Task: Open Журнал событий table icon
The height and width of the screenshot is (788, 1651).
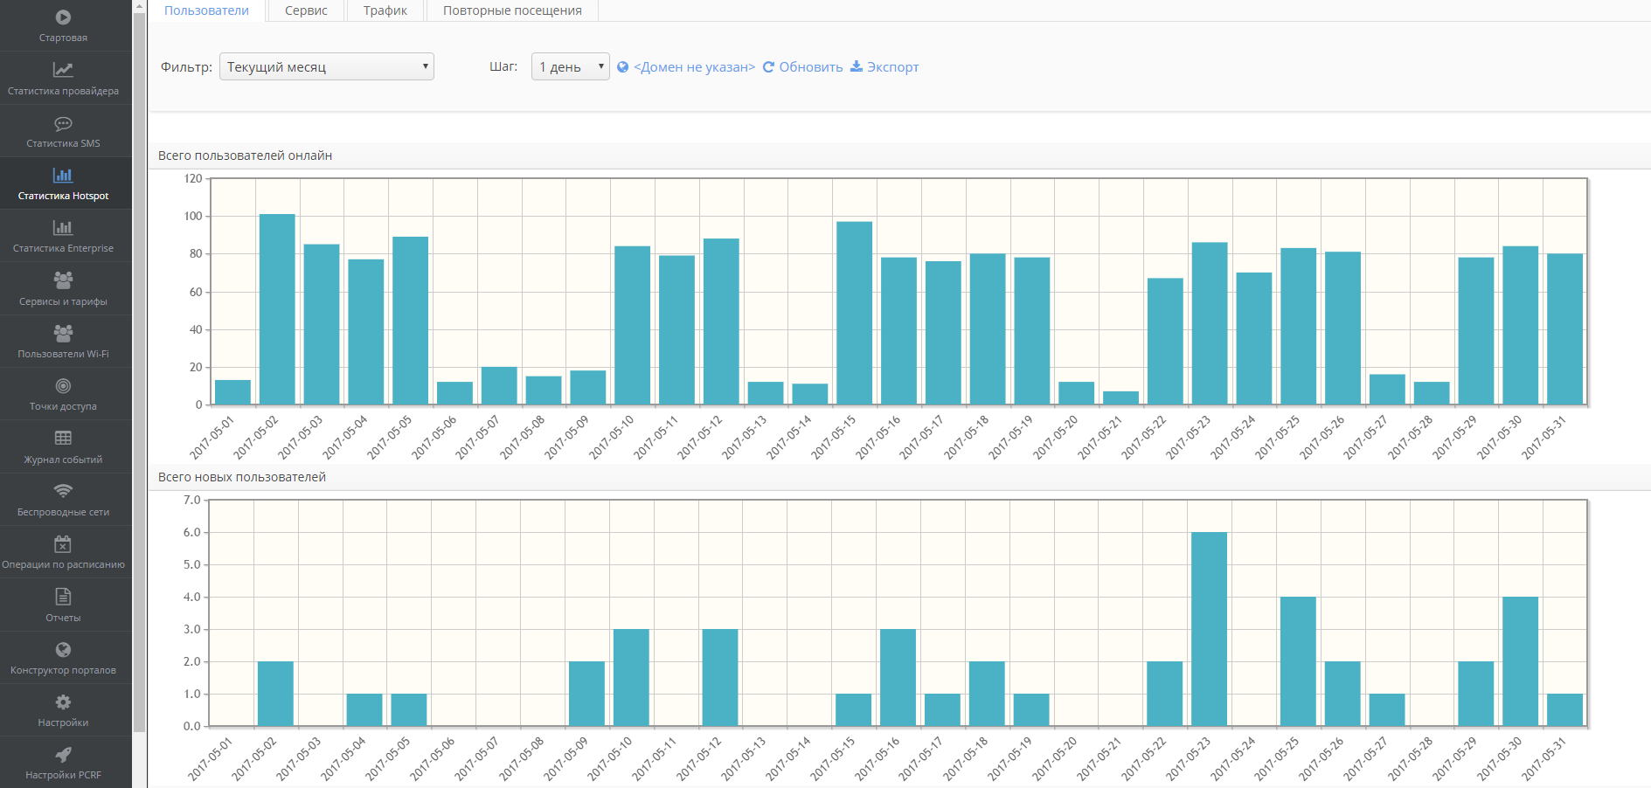Action: coord(63,439)
